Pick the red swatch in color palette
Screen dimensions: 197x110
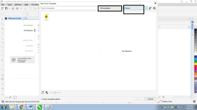(x=195, y=66)
